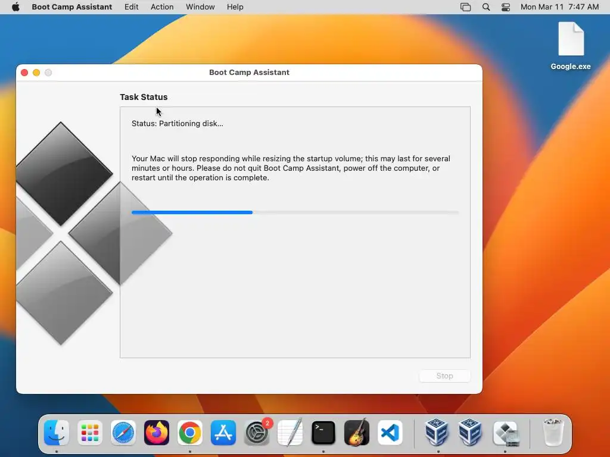The image size is (610, 457).
Task: Open the Boot Camp Assistant app menu
Action: (x=71, y=7)
